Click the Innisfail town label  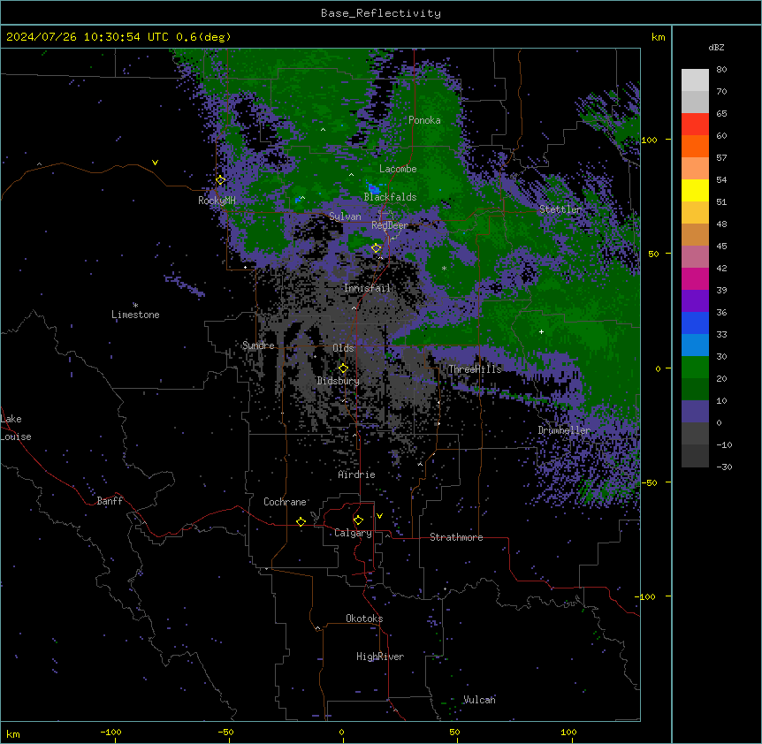pos(367,288)
